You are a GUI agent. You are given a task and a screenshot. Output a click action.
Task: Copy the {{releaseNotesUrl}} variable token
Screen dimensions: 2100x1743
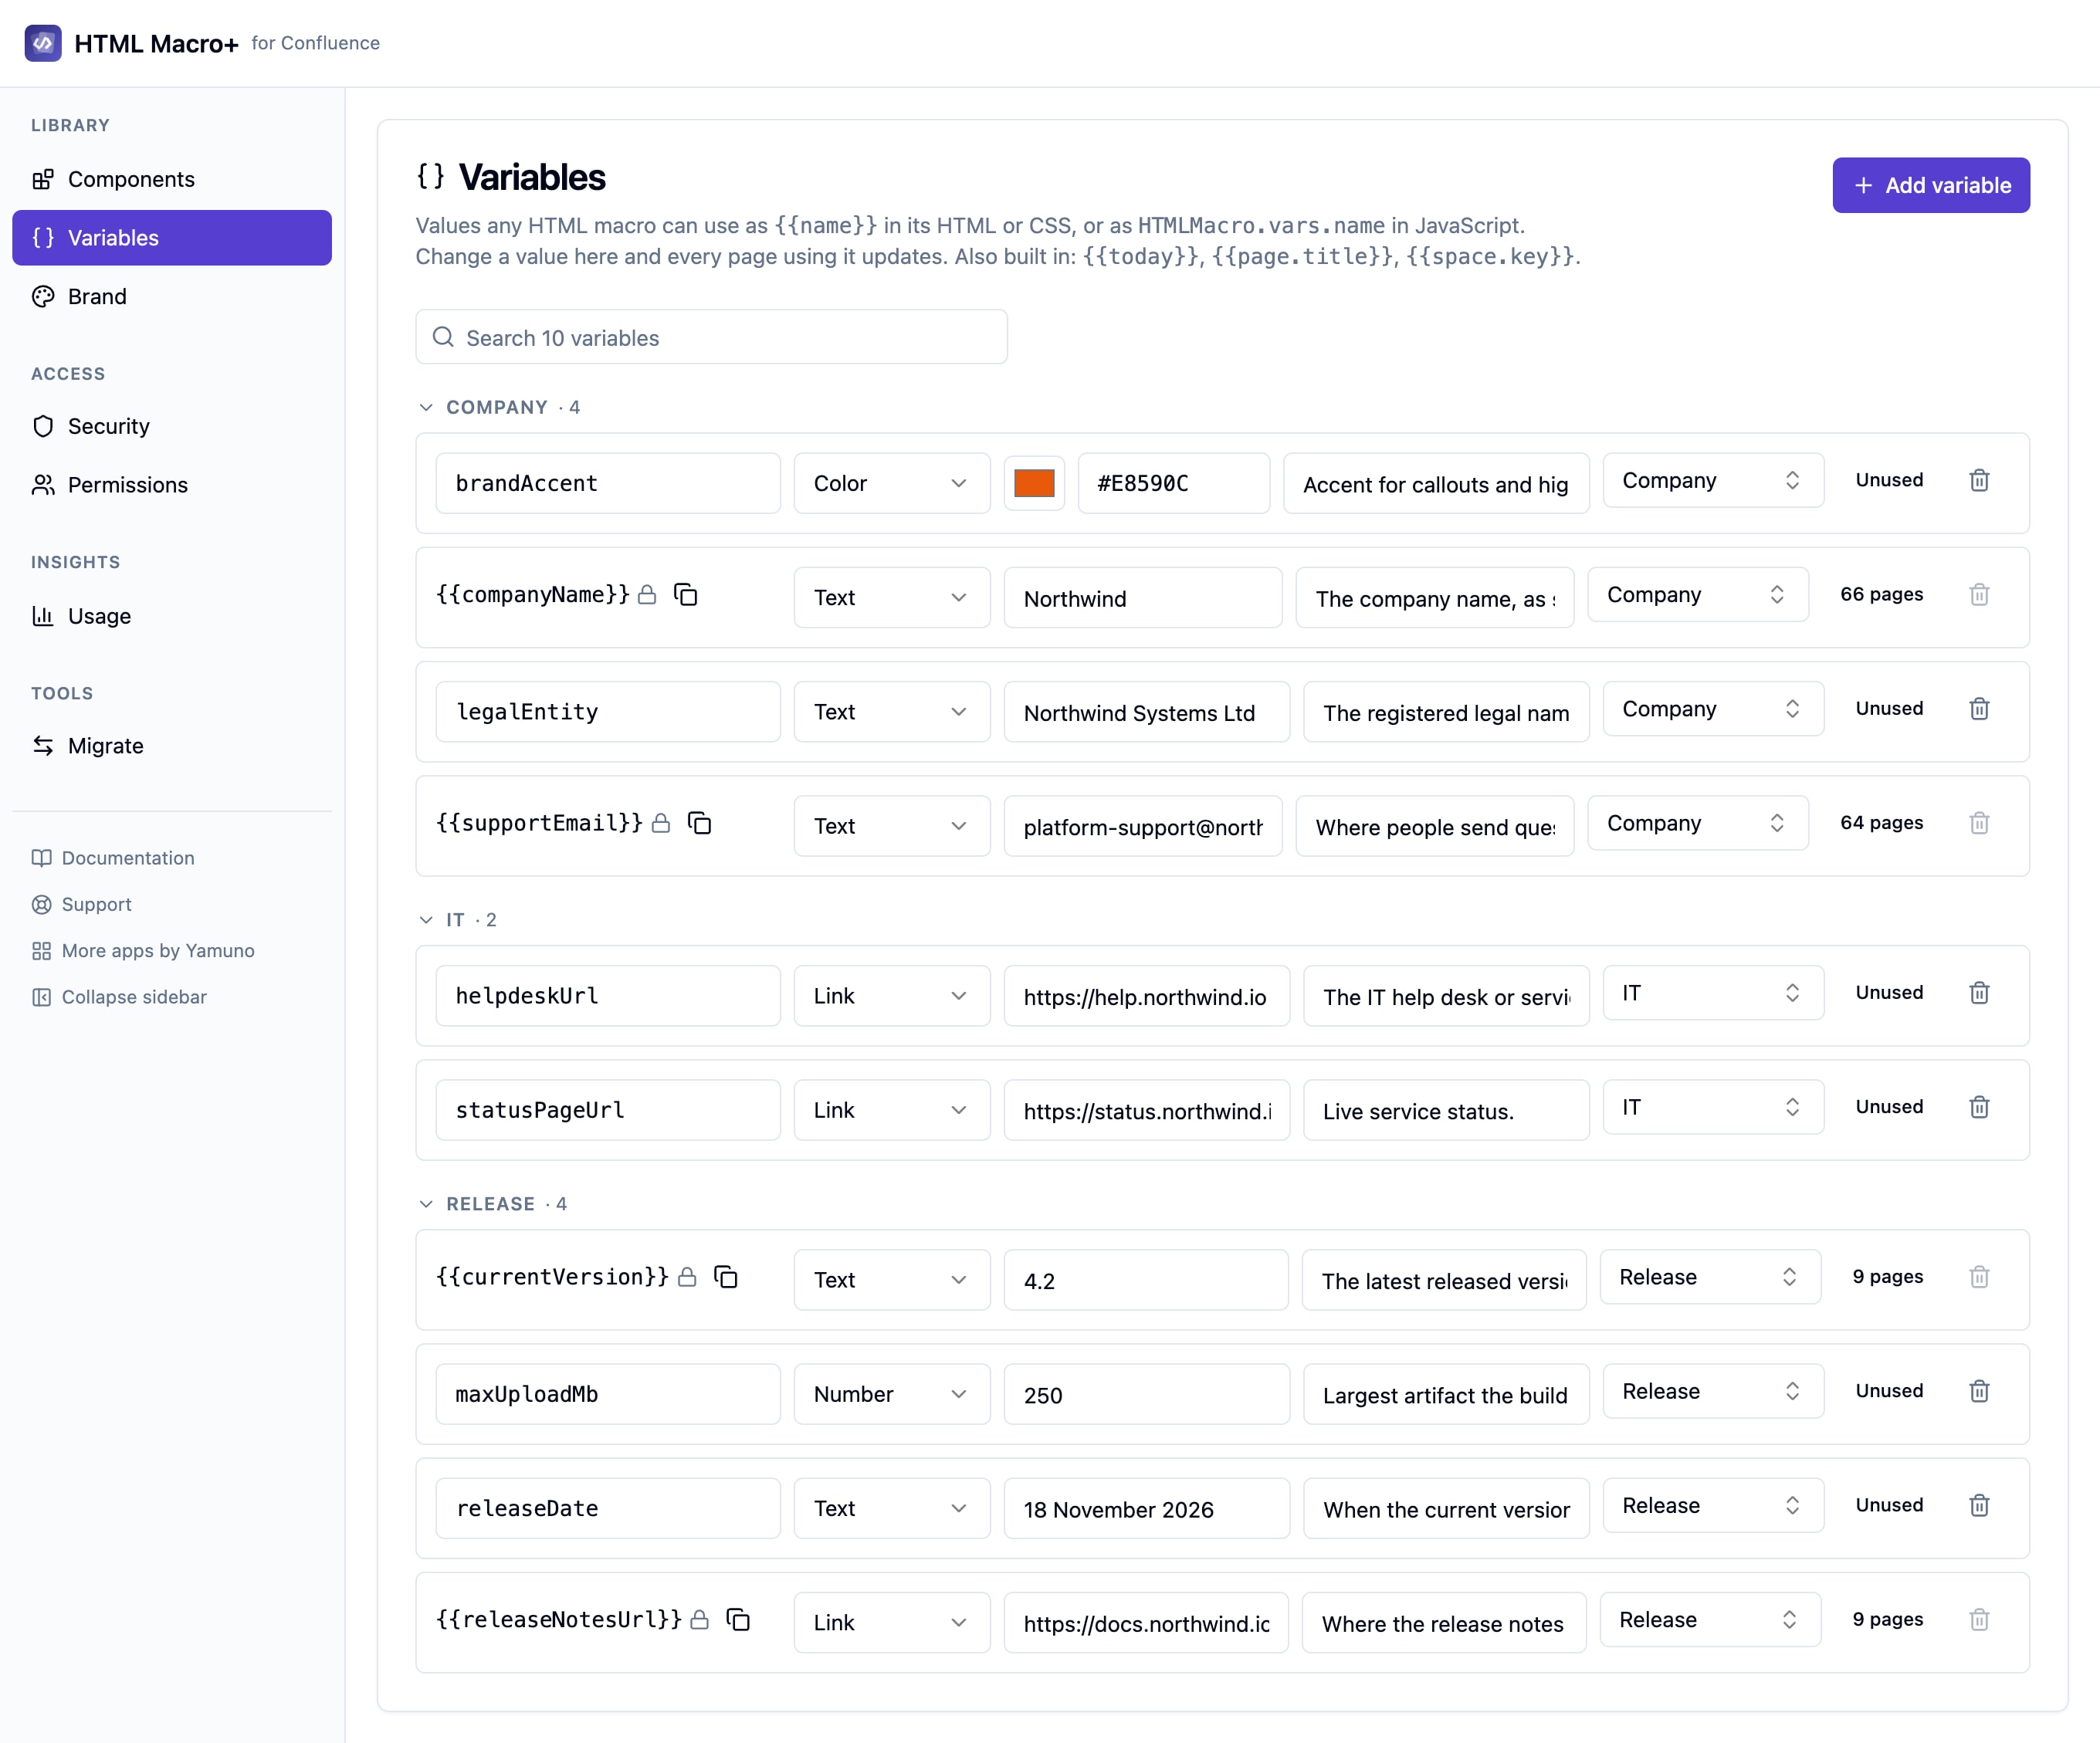point(738,1619)
